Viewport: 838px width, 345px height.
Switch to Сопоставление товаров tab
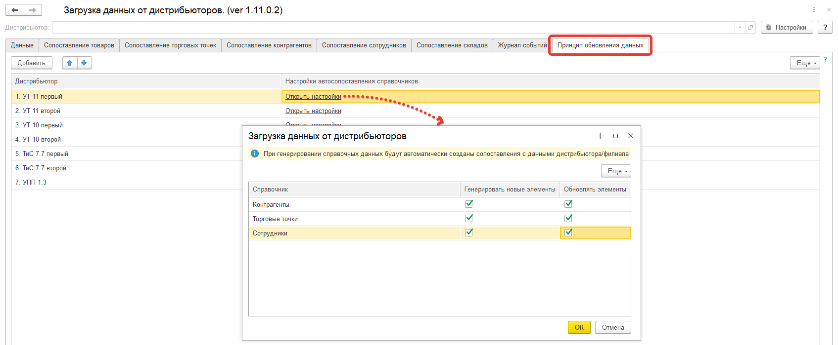coord(79,45)
